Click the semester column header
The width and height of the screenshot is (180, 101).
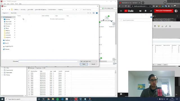tap(67, 71)
